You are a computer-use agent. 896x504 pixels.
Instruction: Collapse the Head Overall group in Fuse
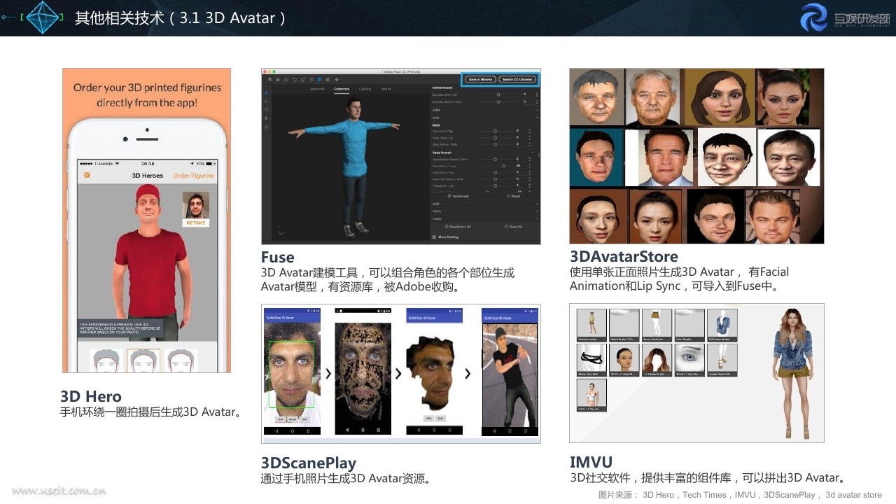[x=533, y=153]
